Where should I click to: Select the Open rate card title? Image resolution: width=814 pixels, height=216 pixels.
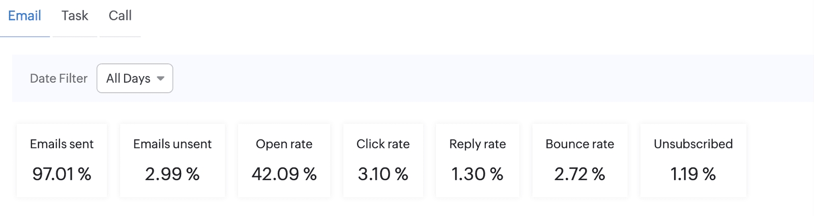[x=284, y=144]
